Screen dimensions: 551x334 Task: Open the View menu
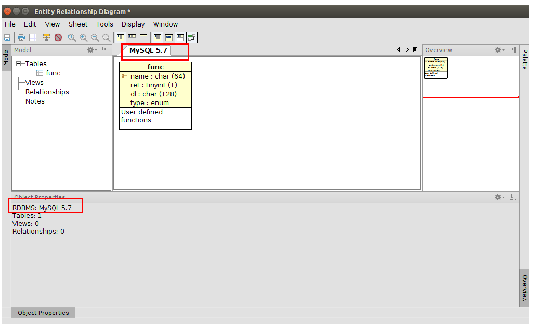pyautogui.click(x=53, y=24)
